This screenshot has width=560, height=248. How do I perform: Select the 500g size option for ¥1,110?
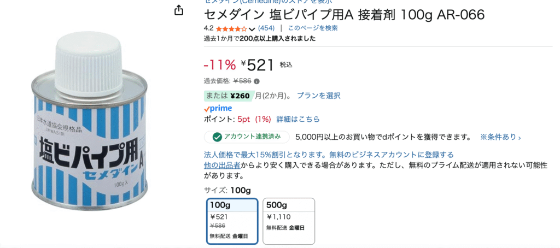(x=289, y=221)
